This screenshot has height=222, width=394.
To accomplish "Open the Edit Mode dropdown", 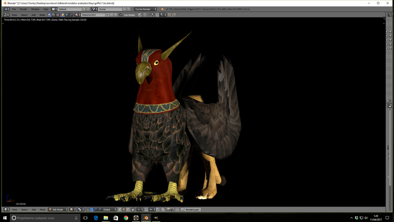I will (x=58, y=209).
